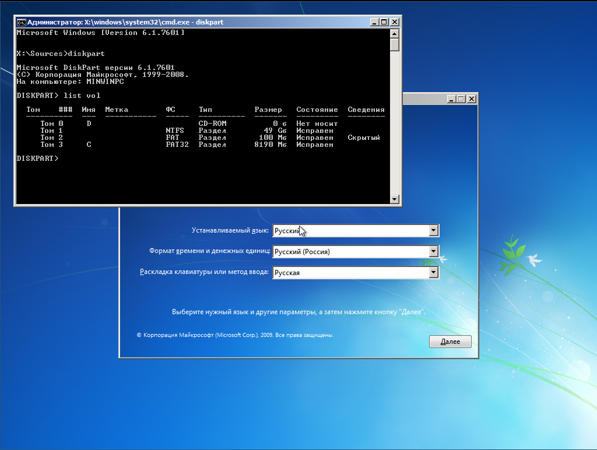Close the Windows setup window

coord(471,99)
